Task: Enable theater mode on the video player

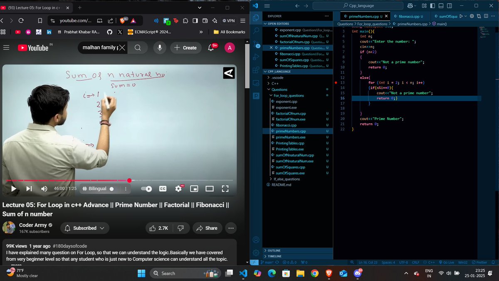Action: pos(210,189)
